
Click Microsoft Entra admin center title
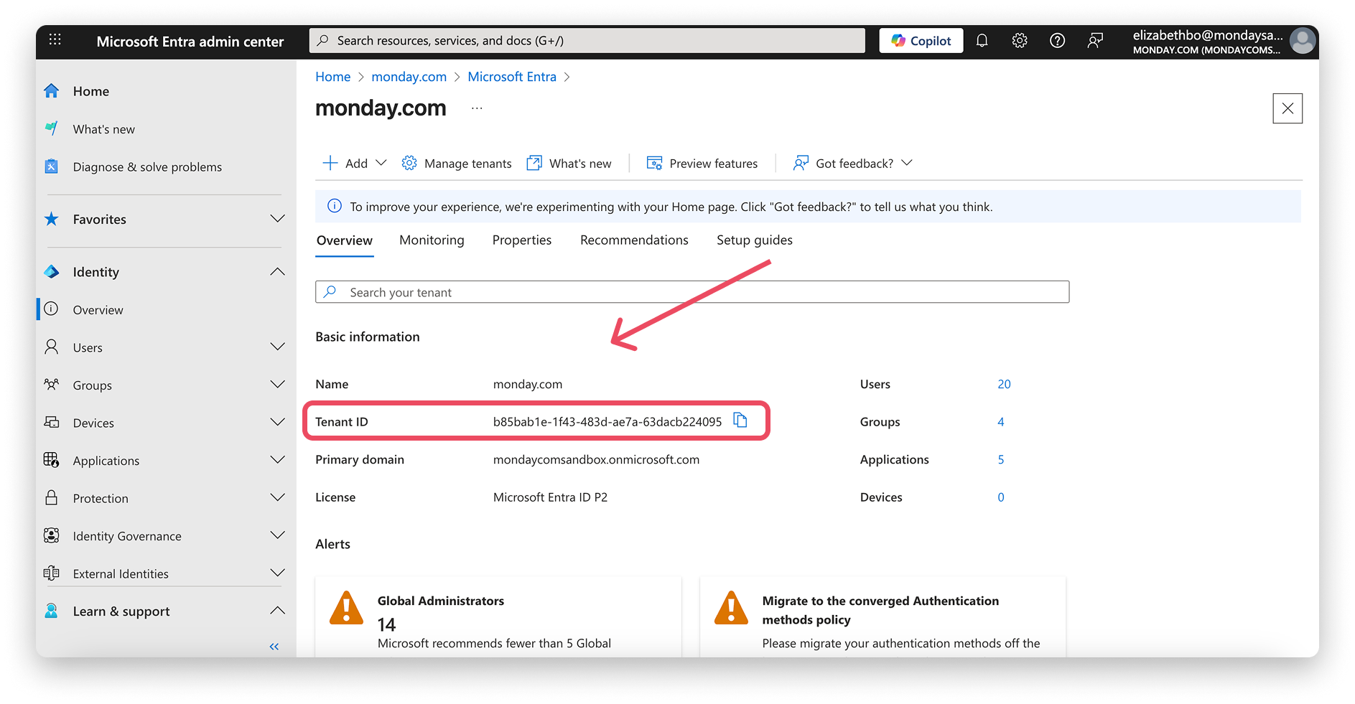[x=190, y=42]
